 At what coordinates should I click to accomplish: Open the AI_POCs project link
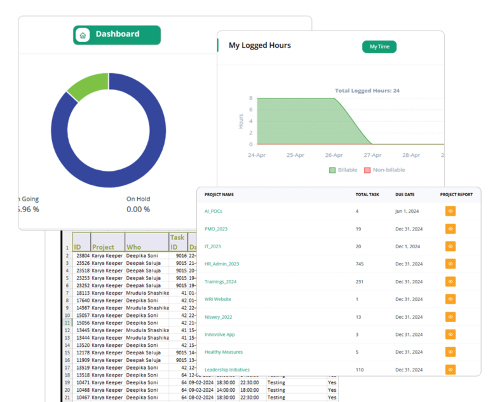pyautogui.click(x=213, y=211)
